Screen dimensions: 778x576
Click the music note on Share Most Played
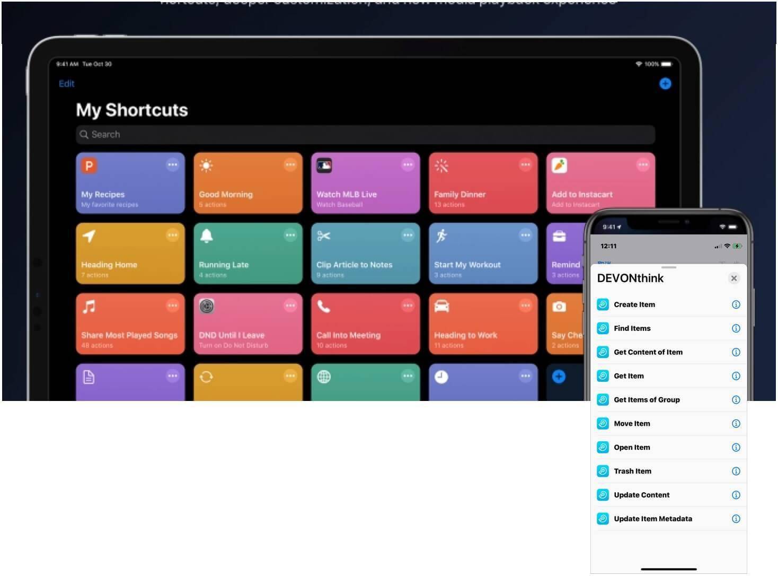[89, 307]
